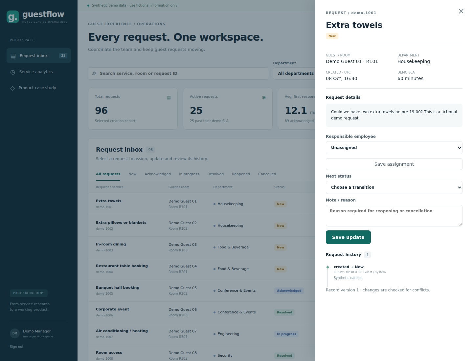473x361 pixels.
Task: Click the Product case study diamond icon
Action: 12,88
